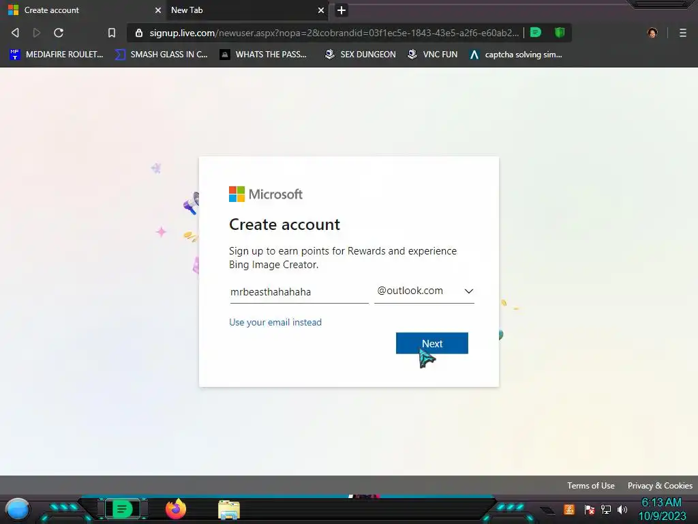Open SMASH GLASS IN C... bookmark

pos(161,55)
